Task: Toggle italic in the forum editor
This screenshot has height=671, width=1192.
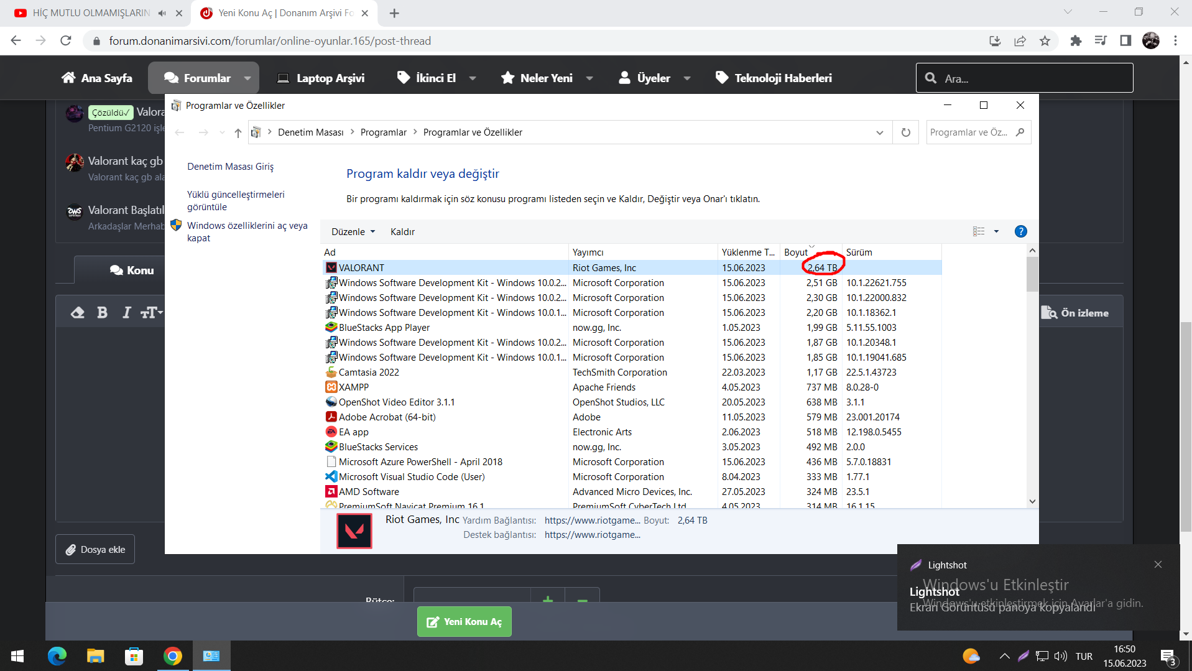Action: (126, 312)
